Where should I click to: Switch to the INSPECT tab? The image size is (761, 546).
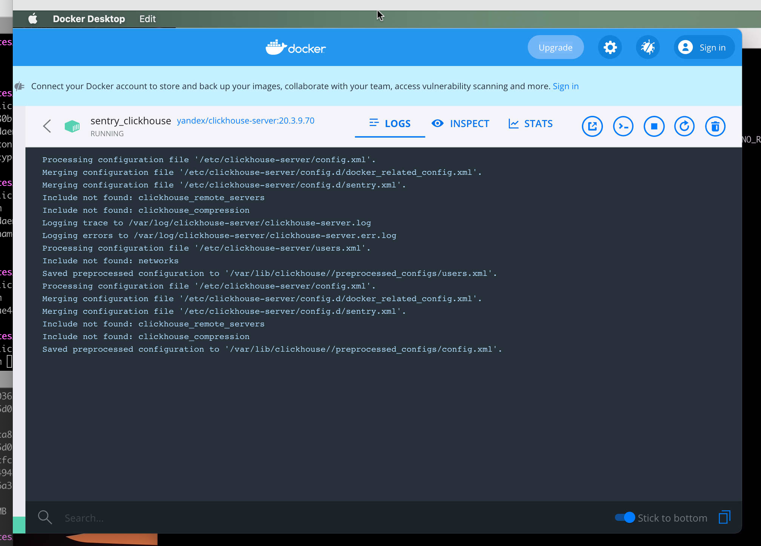click(x=460, y=124)
